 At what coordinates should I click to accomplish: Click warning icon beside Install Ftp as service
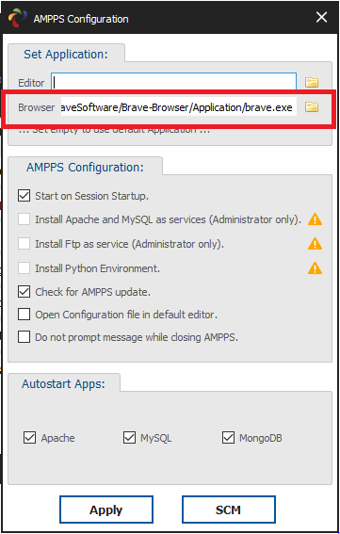[315, 244]
